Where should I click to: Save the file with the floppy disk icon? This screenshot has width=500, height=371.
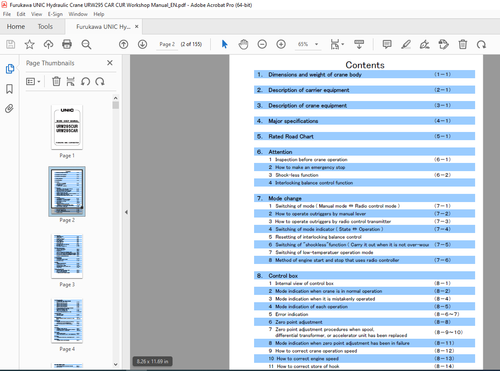11,44
